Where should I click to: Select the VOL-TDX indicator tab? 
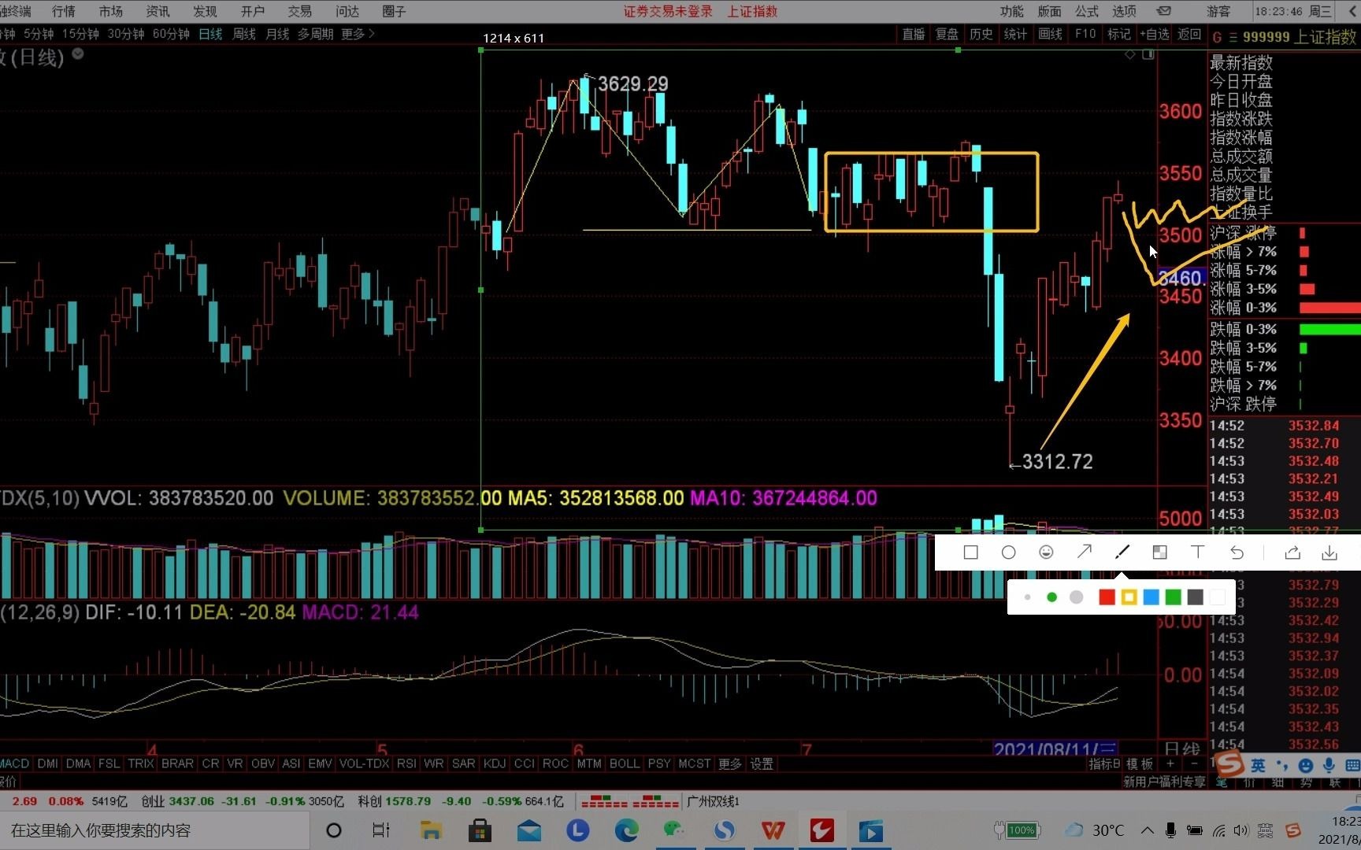(364, 763)
